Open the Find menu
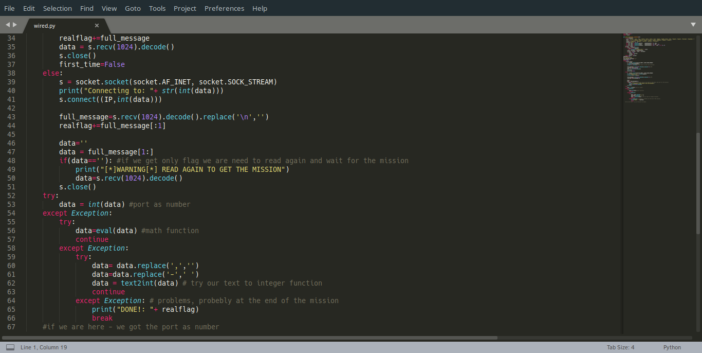The image size is (702, 353). [x=87, y=8]
